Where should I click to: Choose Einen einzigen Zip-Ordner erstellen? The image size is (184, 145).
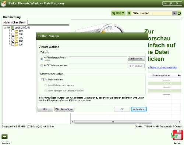46,91
